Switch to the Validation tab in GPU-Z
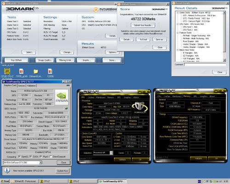This screenshot has width=230, height=184. coord(31,86)
